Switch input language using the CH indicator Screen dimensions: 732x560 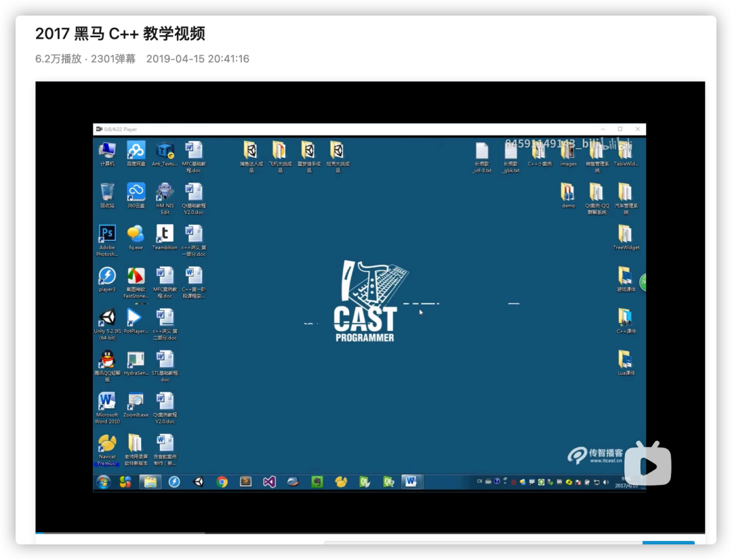click(479, 481)
